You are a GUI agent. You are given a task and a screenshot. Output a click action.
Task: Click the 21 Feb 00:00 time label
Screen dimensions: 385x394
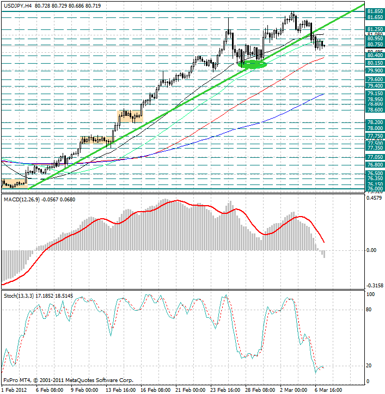point(191,390)
